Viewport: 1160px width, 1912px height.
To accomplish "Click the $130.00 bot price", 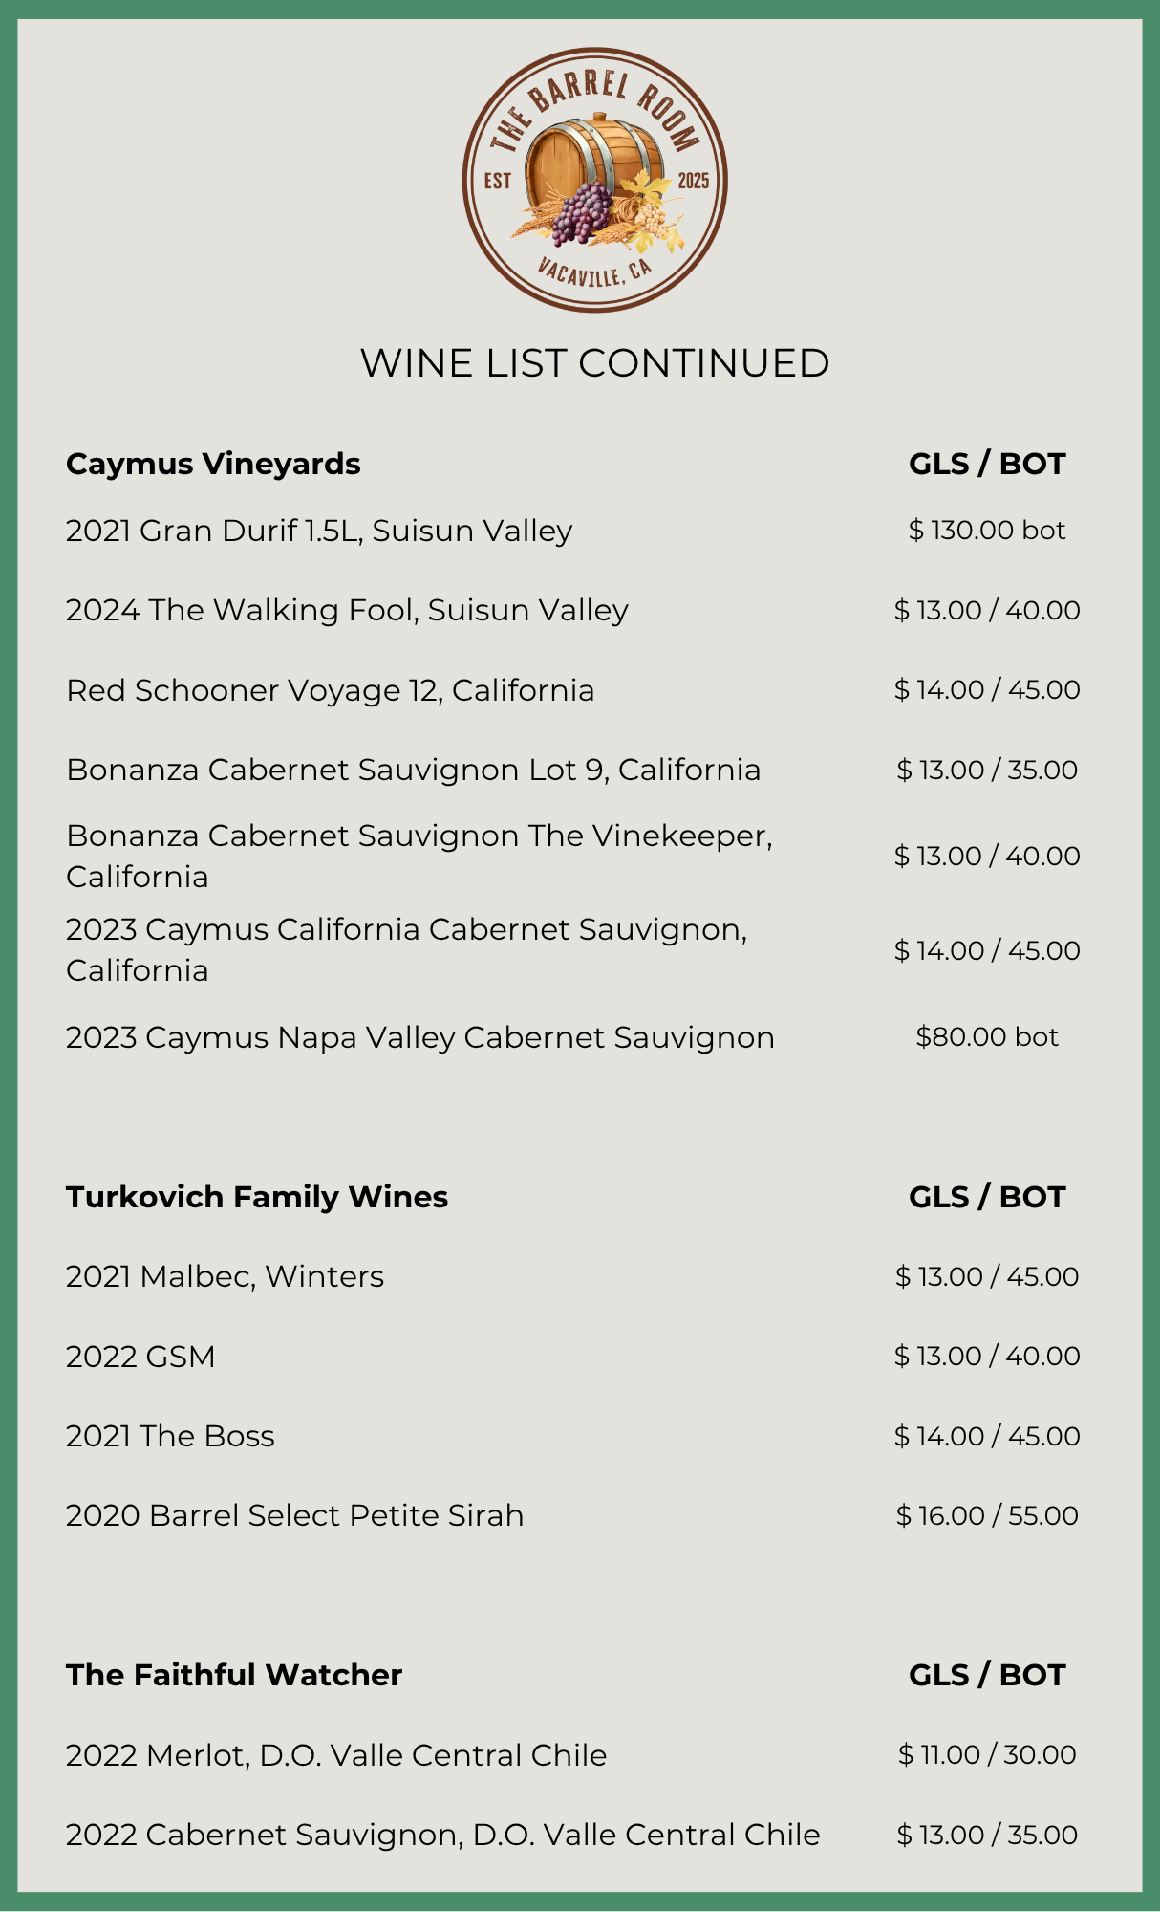I will click(987, 531).
